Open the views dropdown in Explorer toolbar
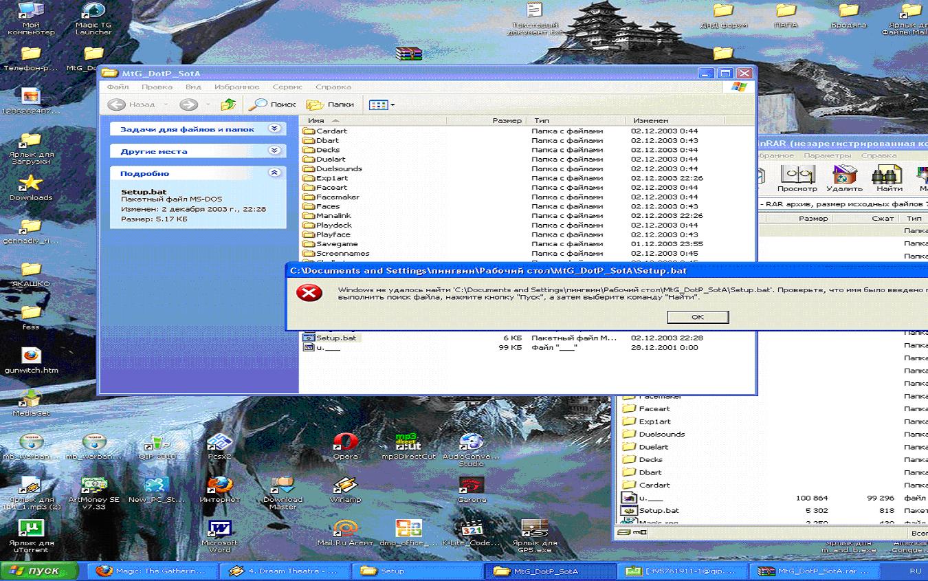 tap(382, 105)
